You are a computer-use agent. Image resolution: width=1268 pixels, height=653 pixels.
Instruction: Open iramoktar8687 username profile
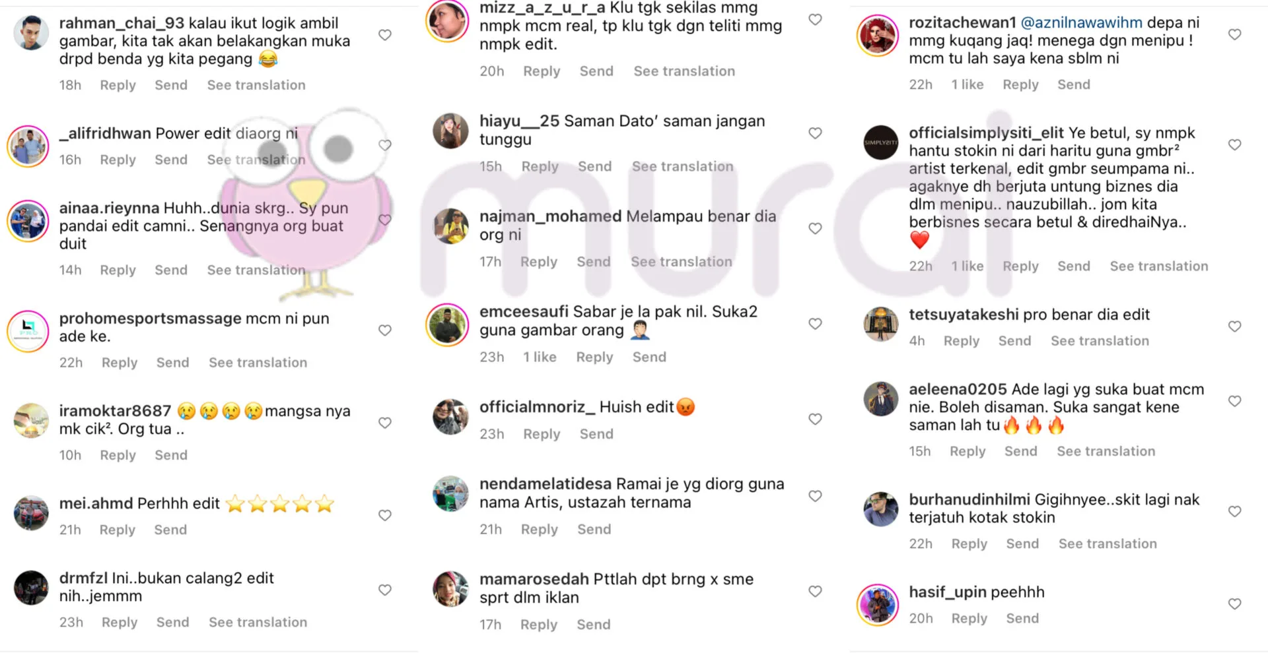point(116,411)
